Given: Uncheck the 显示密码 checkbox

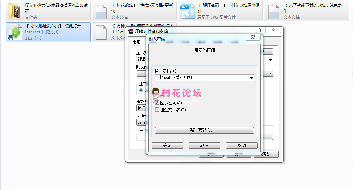Looking at the screenshot, I should tap(157, 102).
